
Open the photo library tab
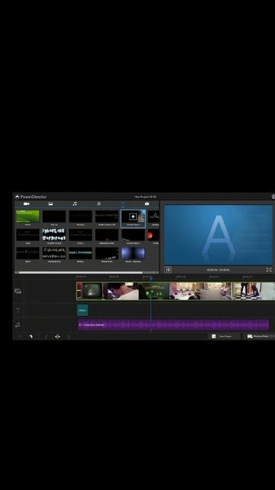pyautogui.click(x=50, y=204)
